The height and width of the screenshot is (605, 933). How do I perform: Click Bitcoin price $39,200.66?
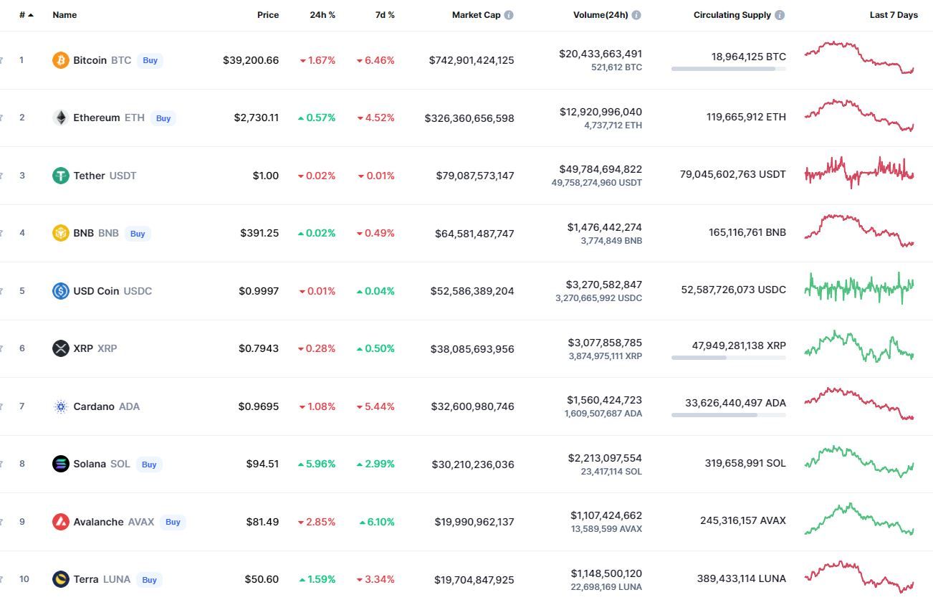click(x=251, y=60)
